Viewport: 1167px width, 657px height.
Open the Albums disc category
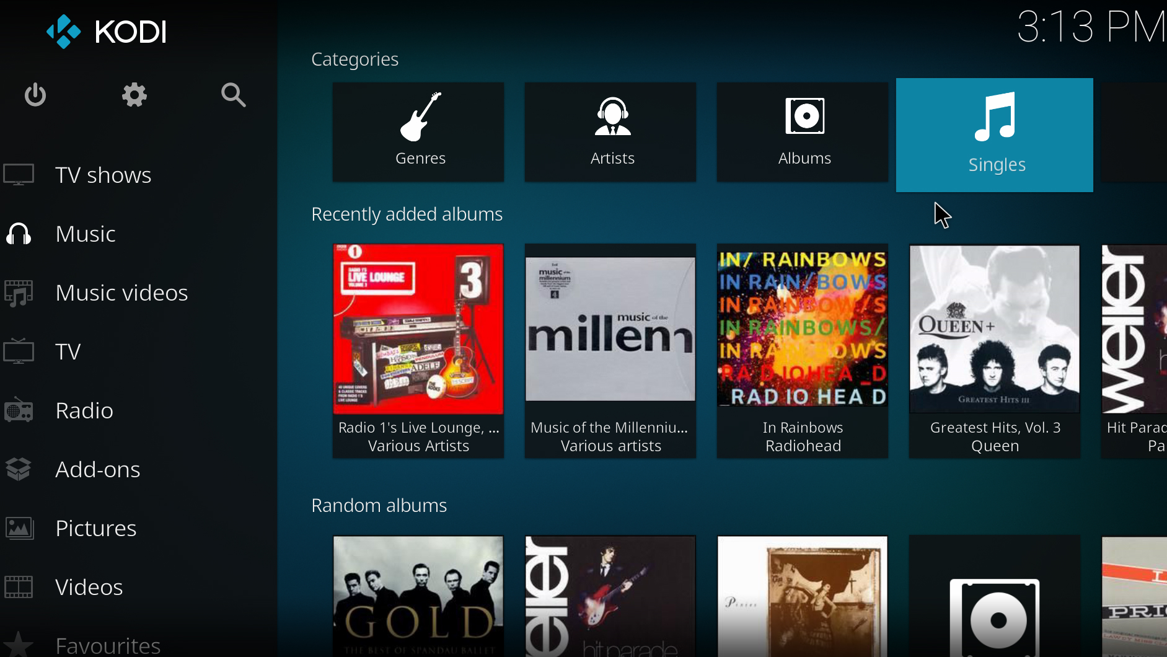(803, 132)
